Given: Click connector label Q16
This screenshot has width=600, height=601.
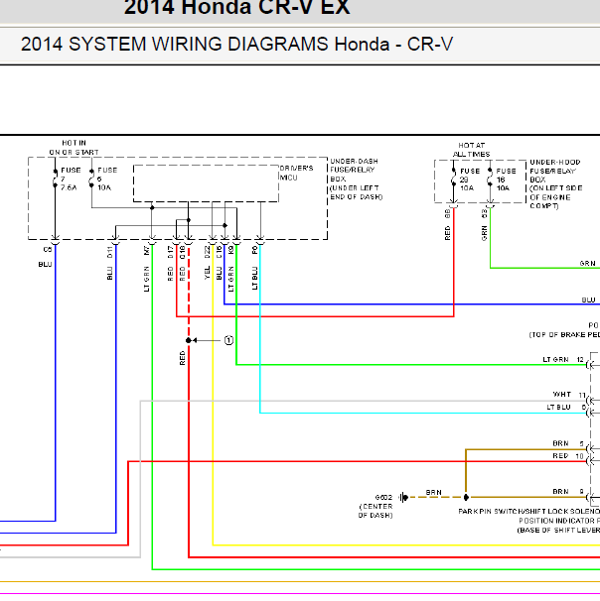Looking at the screenshot, I should pos(183,252).
